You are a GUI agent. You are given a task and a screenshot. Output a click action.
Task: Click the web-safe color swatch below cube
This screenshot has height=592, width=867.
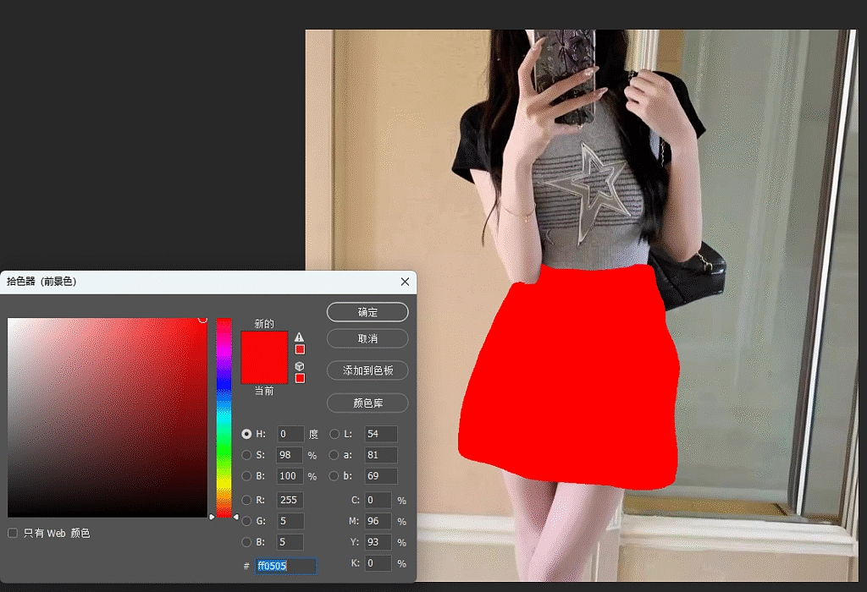[300, 378]
